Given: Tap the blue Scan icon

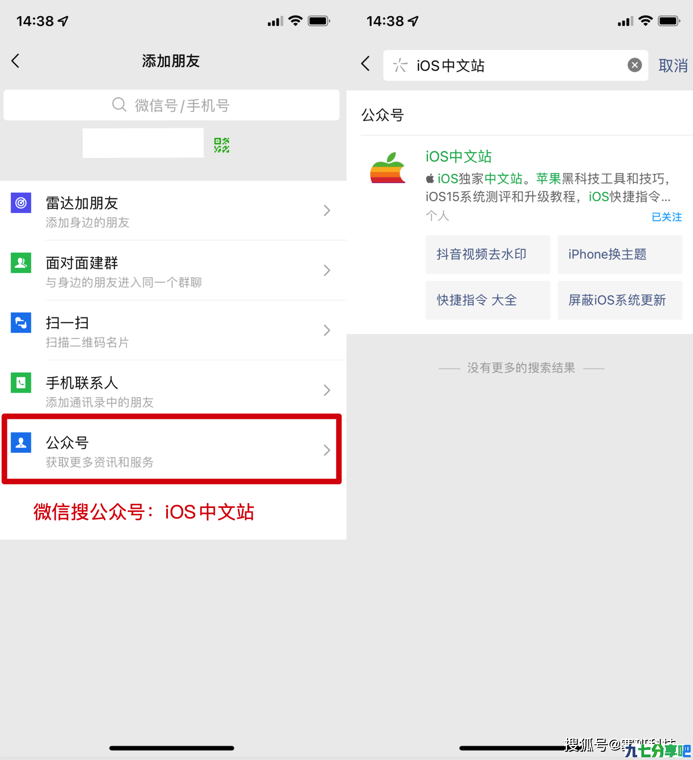Looking at the screenshot, I should pyautogui.click(x=21, y=322).
